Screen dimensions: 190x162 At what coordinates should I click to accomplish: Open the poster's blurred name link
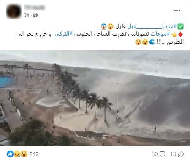[x=34, y=7]
